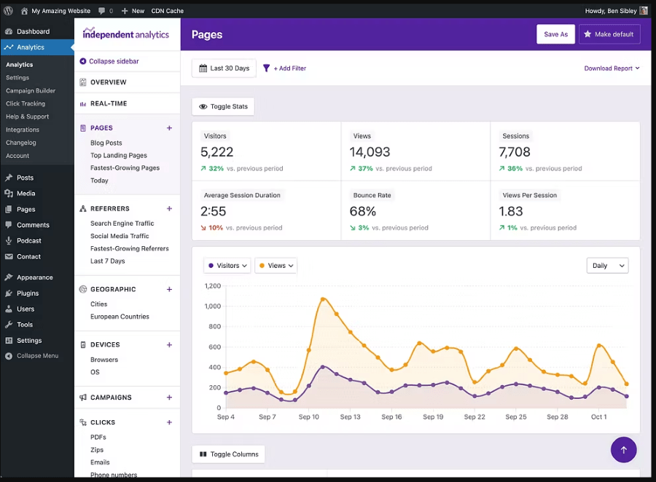Open the Campaigns analytics section

[x=109, y=398]
